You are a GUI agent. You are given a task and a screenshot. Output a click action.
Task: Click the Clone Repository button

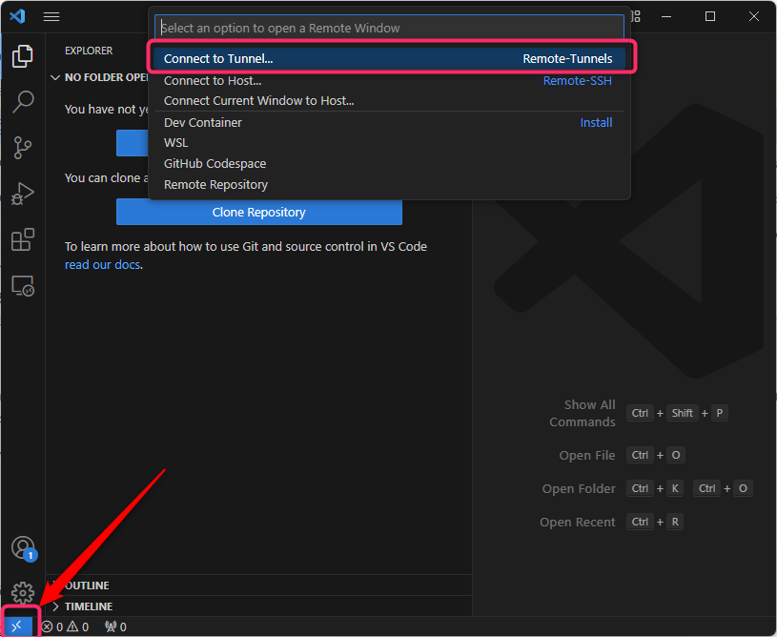click(x=258, y=212)
